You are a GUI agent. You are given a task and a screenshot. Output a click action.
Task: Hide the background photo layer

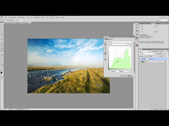point(140,62)
